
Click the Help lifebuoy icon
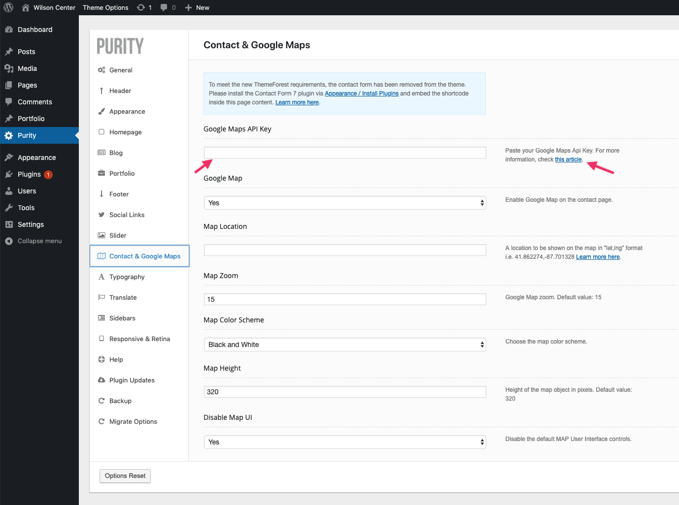tap(102, 359)
